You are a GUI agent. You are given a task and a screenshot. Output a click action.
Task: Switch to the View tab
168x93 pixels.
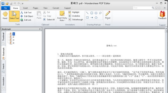pyautogui.click(x=45, y=8)
